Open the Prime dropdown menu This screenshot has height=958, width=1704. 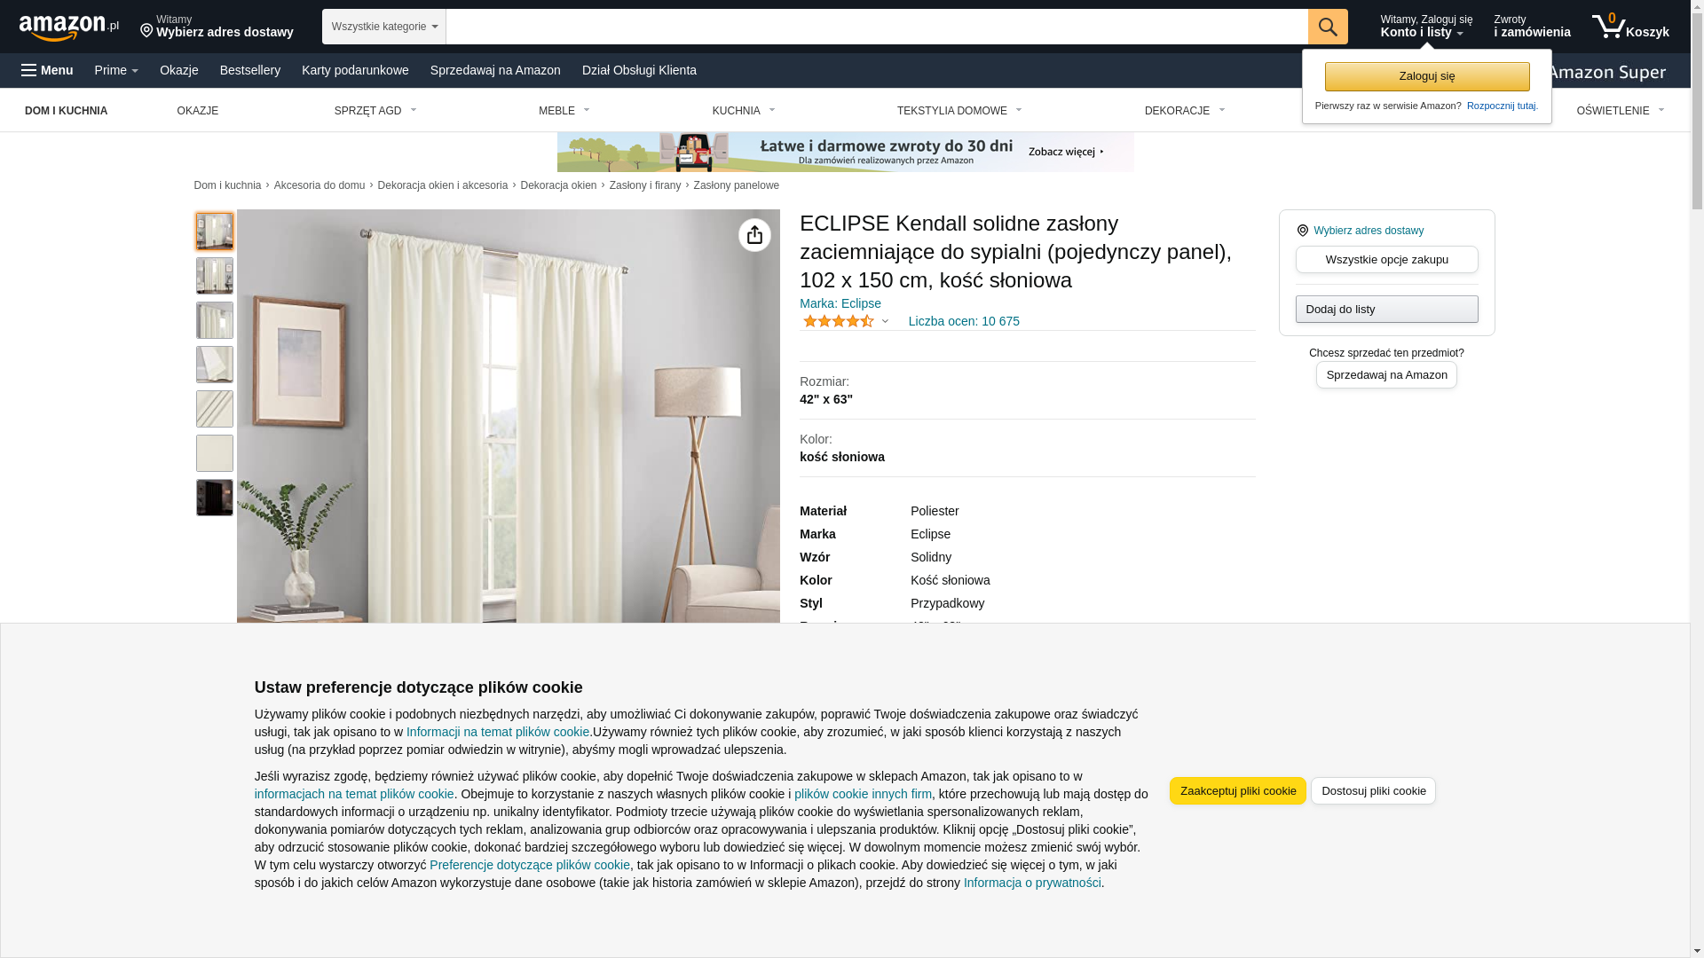[x=116, y=70]
